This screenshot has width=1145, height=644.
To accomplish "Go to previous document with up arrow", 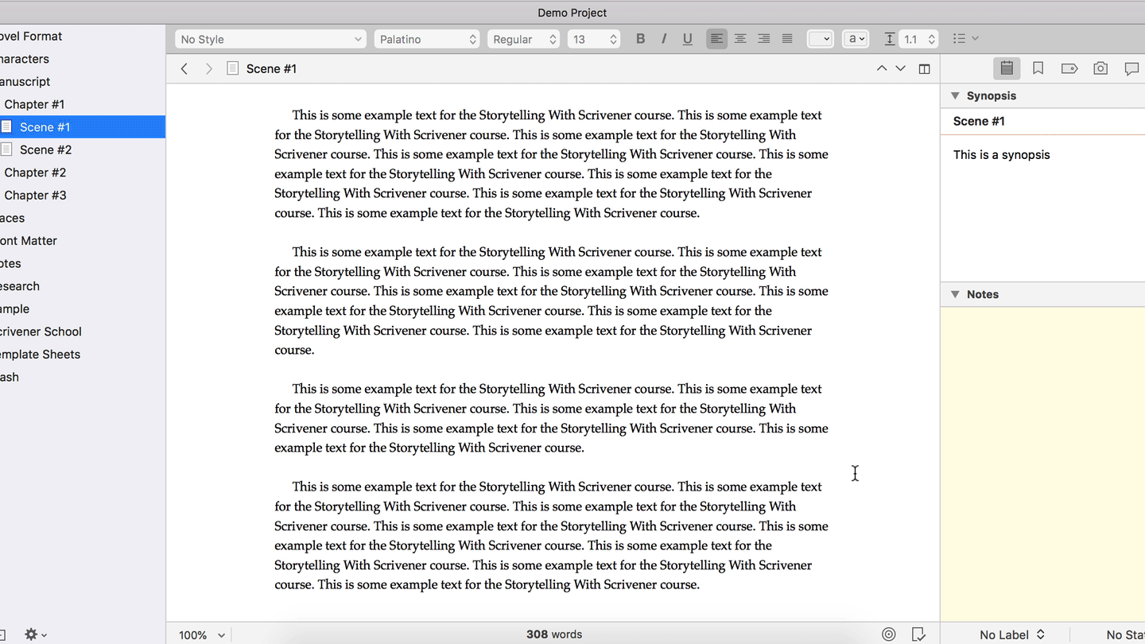I will pos(882,69).
